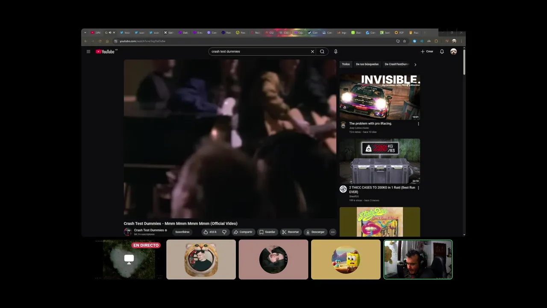Select the webcam participant tile

418,259
